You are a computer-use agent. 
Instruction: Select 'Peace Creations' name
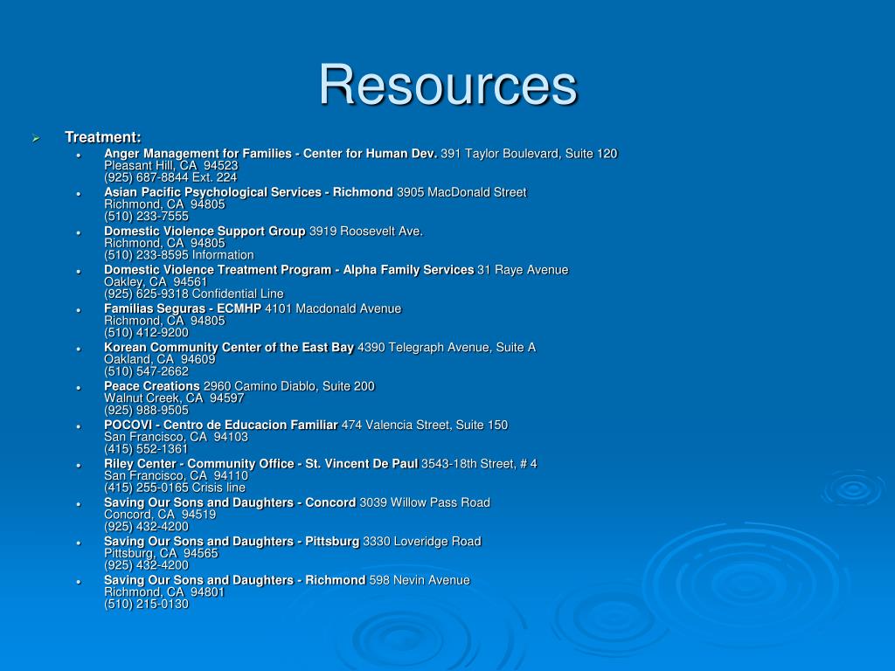(x=152, y=386)
